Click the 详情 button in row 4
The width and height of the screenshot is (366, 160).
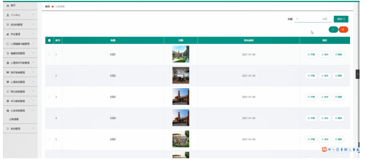click(311, 118)
